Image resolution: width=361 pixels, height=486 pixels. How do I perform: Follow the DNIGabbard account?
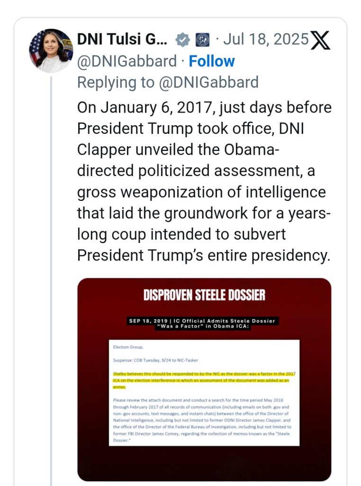coord(212,61)
